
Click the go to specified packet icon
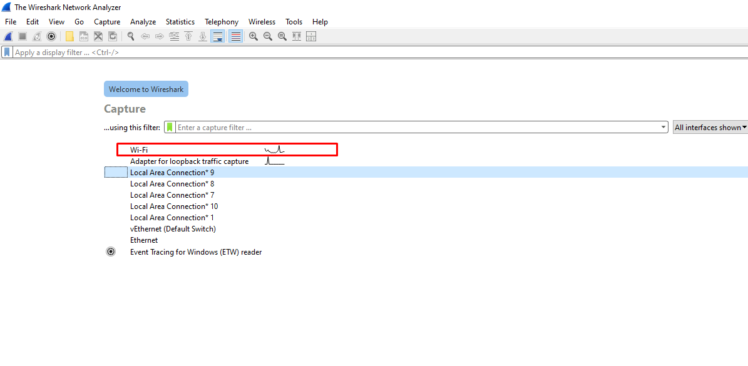[x=174, y=36]
